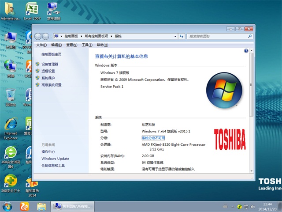The image size is (282, 212).
Task: Open 设备管理器 link in sidebar
Action: pos(50,64)
